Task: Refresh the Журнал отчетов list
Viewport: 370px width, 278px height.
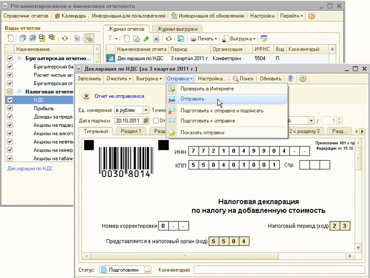Action: tap(169, 39)
